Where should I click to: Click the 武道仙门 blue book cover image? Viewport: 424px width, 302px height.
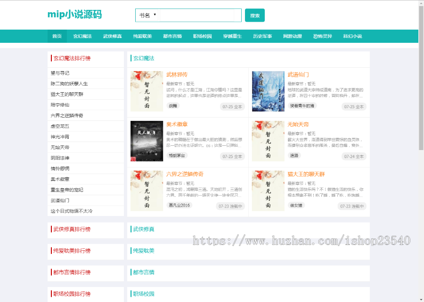click(268, 91)
